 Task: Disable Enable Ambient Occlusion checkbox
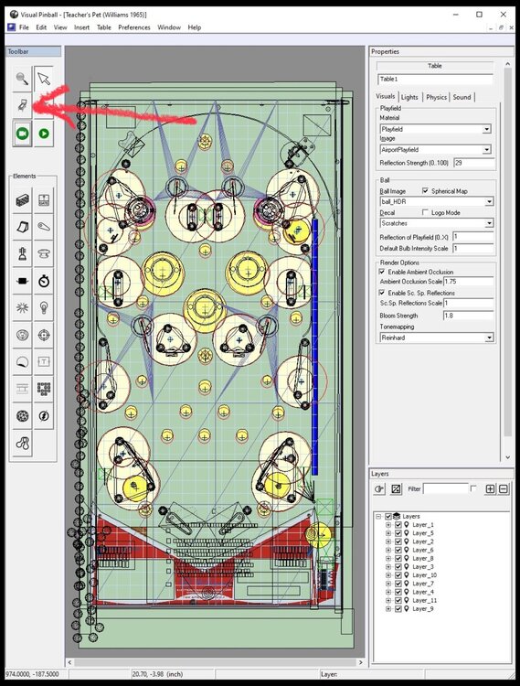click(x=382, y=272)
